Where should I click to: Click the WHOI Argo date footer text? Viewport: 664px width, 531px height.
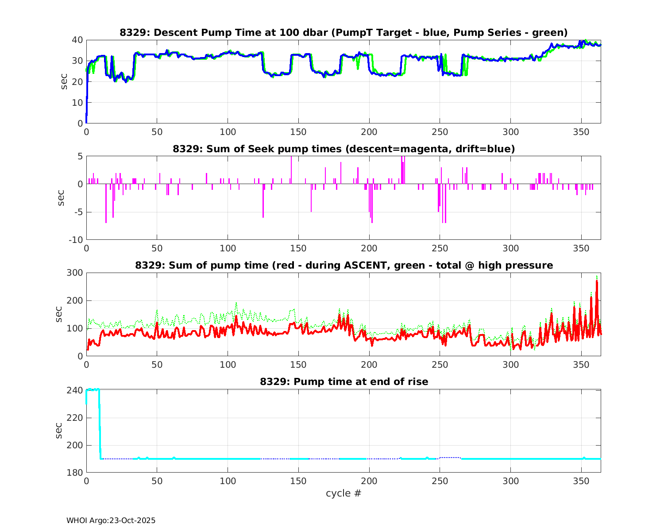coord(111,521)
